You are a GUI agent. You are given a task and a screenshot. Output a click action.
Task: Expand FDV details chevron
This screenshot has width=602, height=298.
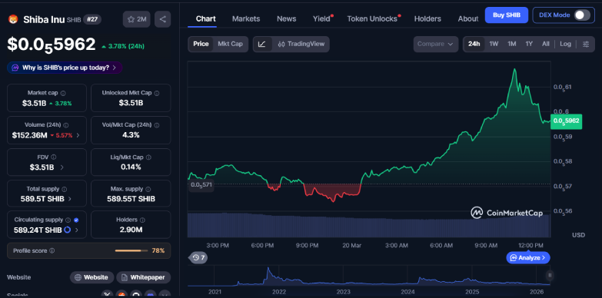click(62, 167)
